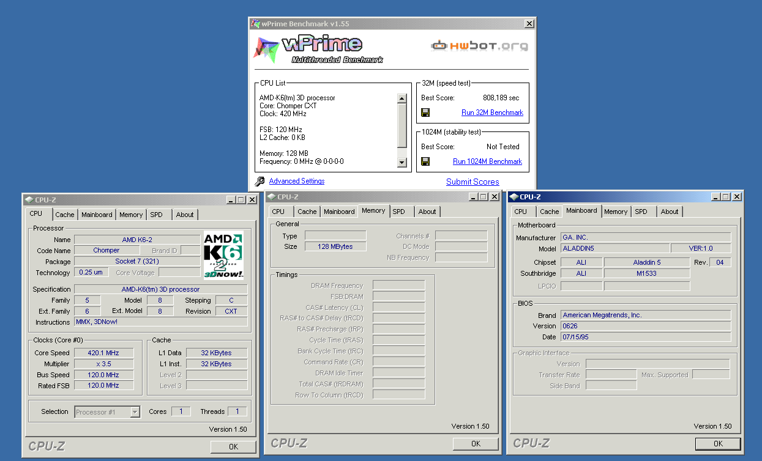The height and width of the screenshot is (461, 762).
Task: Switch to Mainboard tab in left CPU-Z window
Action: 97,215
